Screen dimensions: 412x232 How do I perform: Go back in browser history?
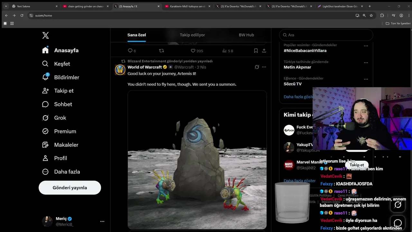6,15
